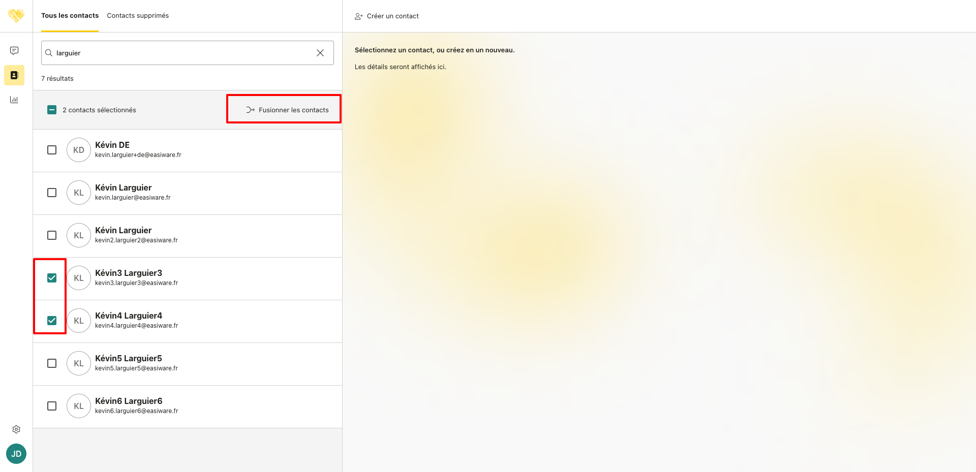Click the yellow heart app logo
This screenshot has width=976, height=472.
click(x=16, y=16)
